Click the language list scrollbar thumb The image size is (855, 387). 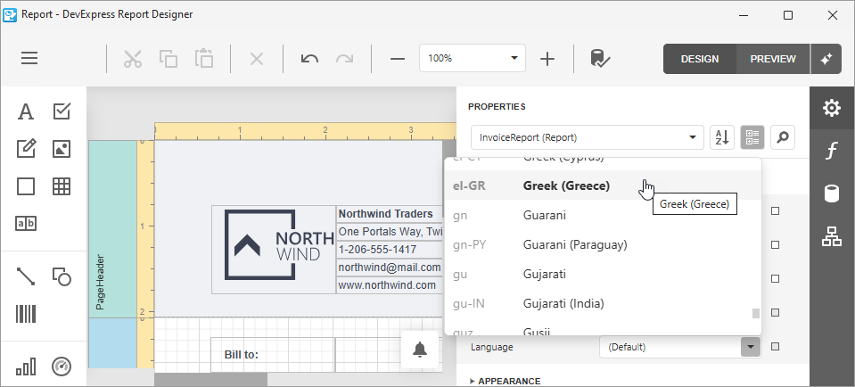coord(756,313)
